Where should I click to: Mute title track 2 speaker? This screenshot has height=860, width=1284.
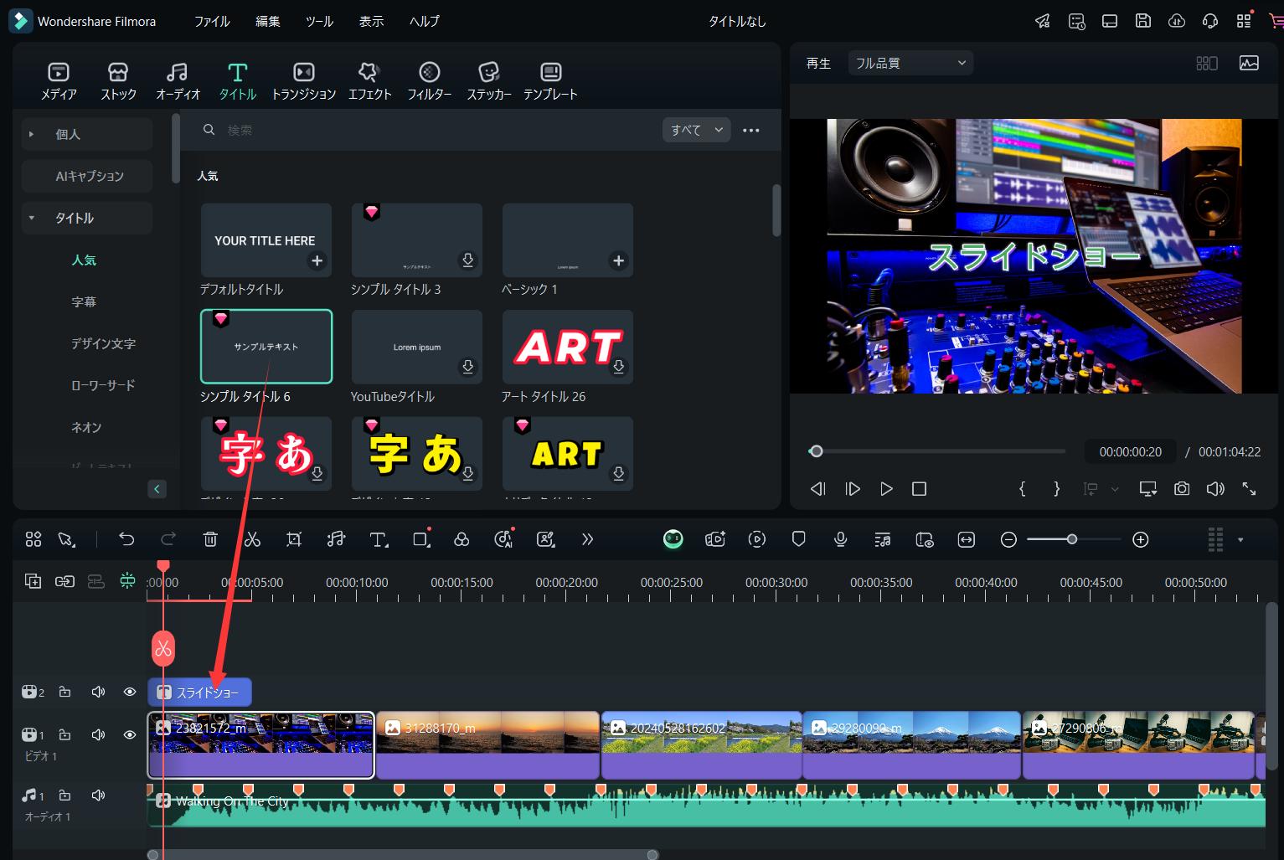click(98, 692)
